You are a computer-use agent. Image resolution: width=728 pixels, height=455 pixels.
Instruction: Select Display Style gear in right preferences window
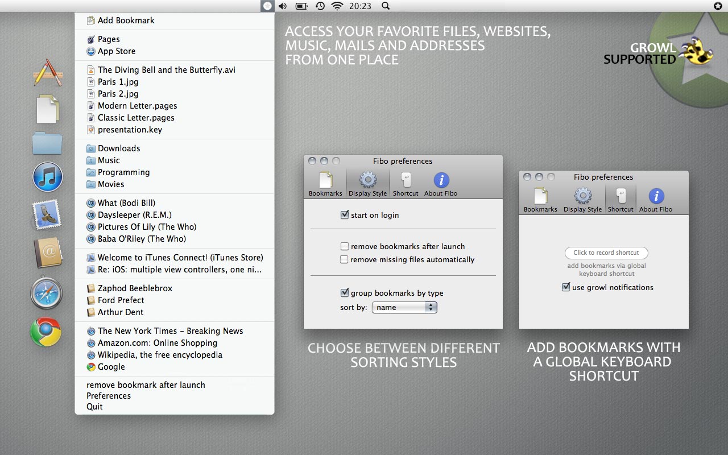(x=582, y=200)
